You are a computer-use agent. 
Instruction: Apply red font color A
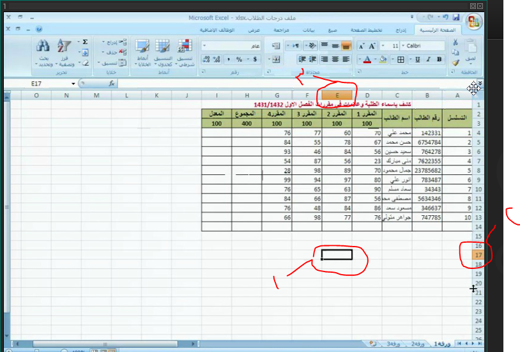[x=367, y=59]
